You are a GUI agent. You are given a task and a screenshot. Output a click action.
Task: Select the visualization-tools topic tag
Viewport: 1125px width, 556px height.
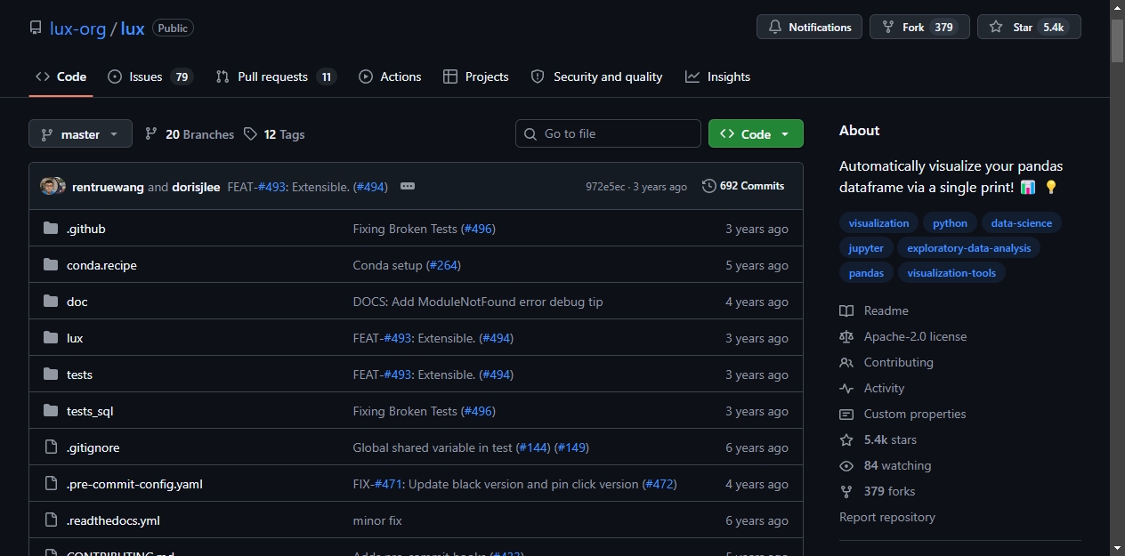click(x=951, y=273)
